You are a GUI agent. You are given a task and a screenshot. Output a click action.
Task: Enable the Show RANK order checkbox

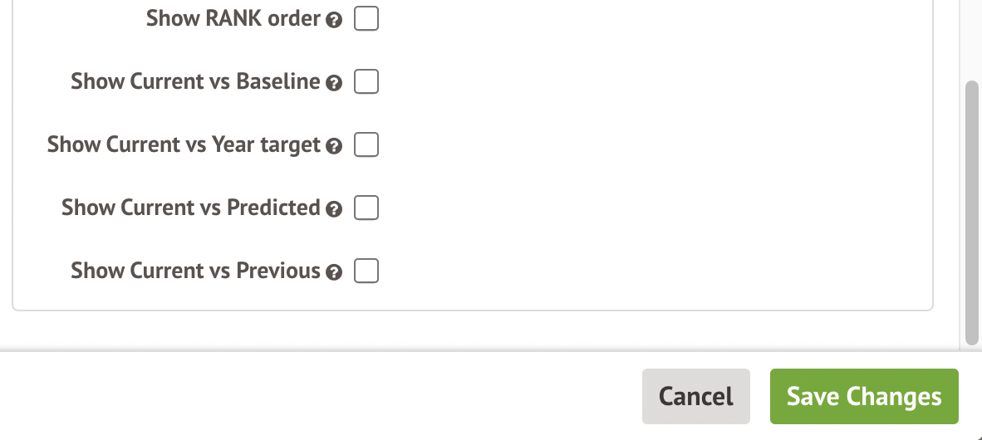click(x=366, y=18)
